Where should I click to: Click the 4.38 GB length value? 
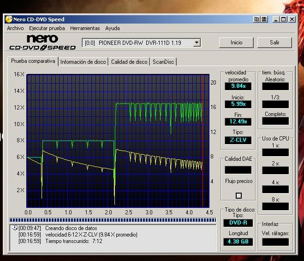(238, 242)
